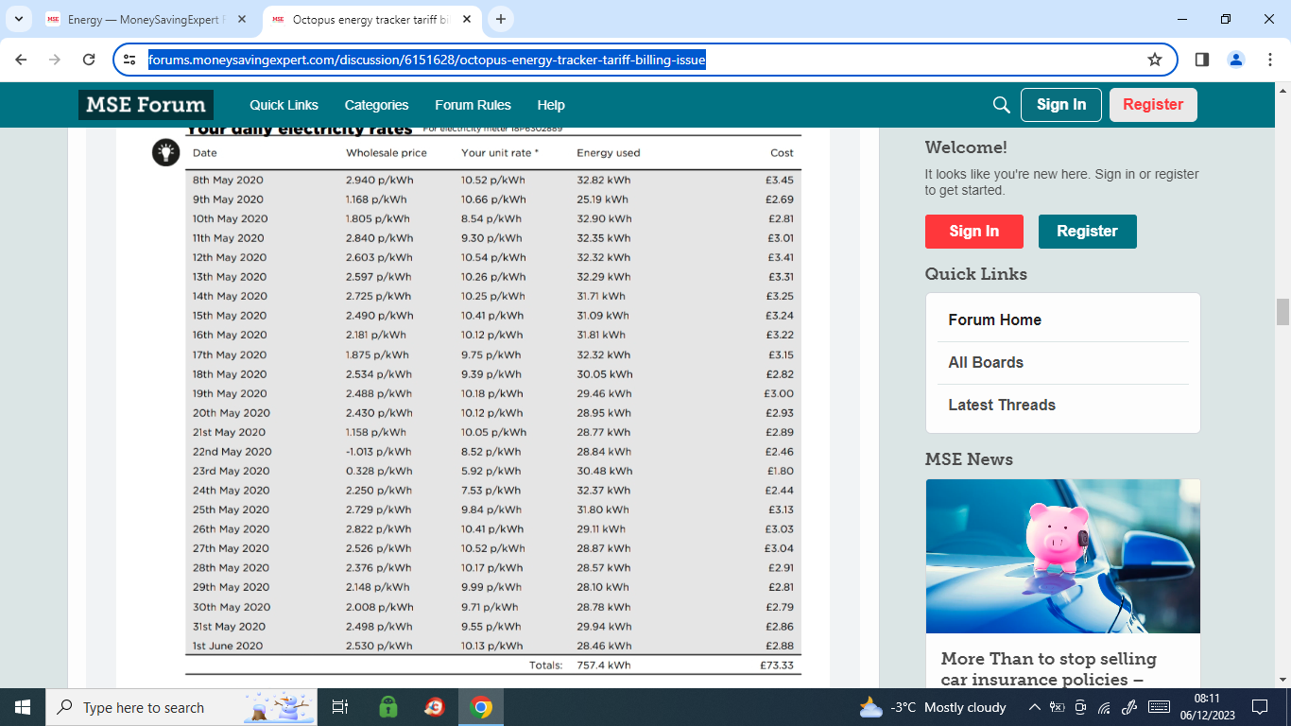The image size is (1291, 726).
Task: Click the 22nd May 2020 date cell
Action: point(232,452)
